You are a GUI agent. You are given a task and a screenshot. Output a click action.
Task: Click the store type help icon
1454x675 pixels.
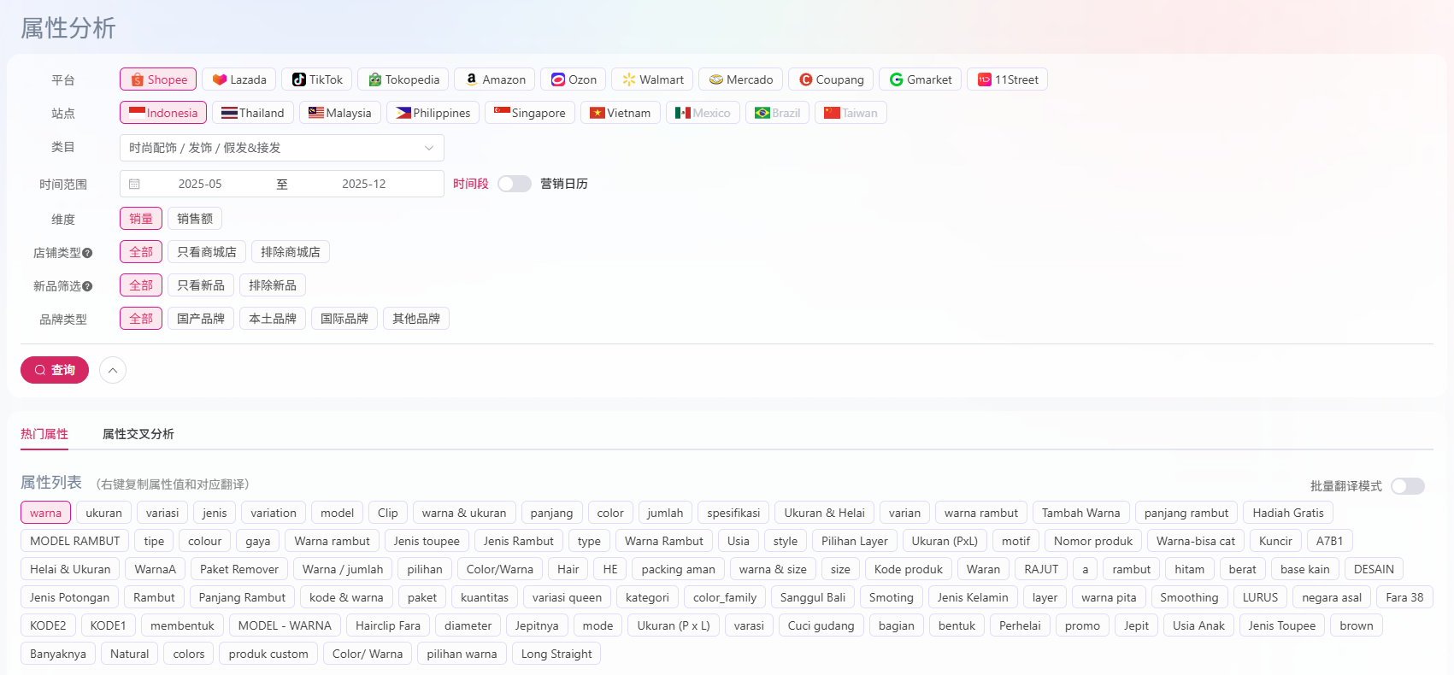(87, 253)
